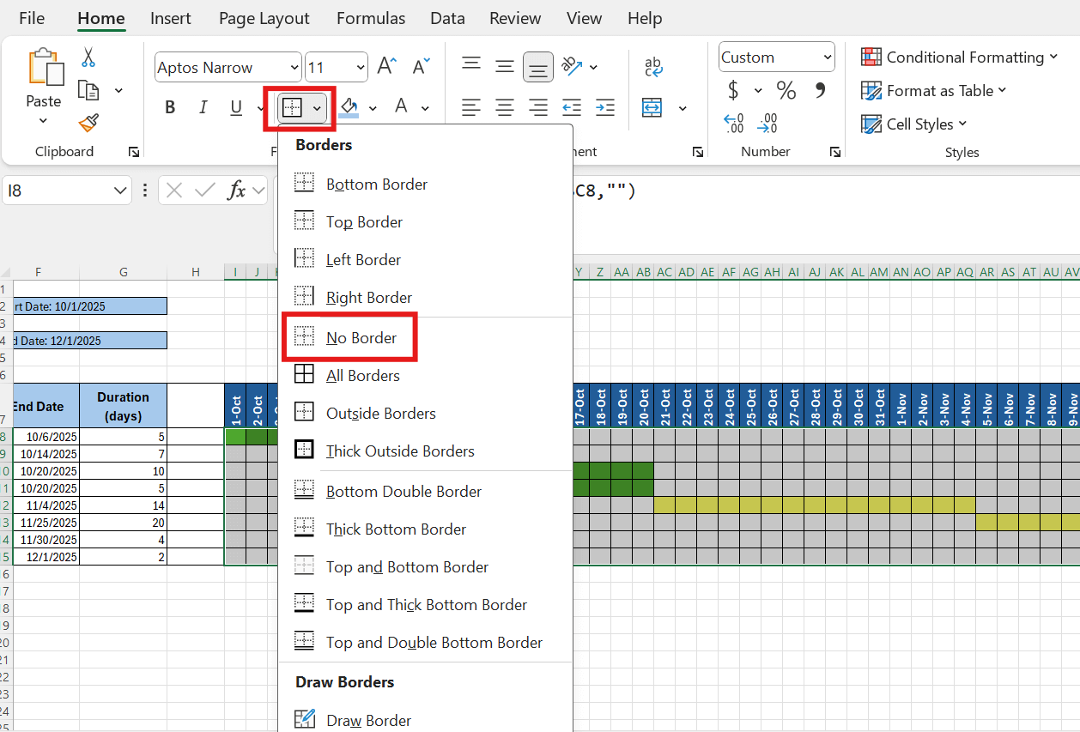The width and height of the screenshot is (1080, 732).
Task: Click the Increase Indent icon
Action: coord(605,107)
